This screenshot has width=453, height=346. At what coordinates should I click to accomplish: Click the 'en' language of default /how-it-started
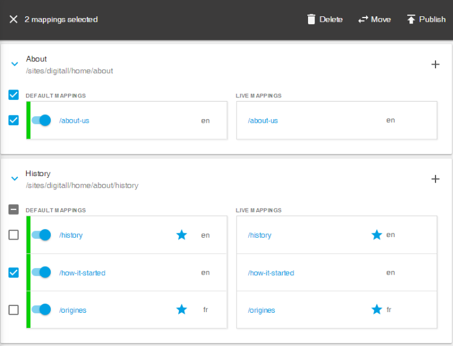[x=205, y=273]
